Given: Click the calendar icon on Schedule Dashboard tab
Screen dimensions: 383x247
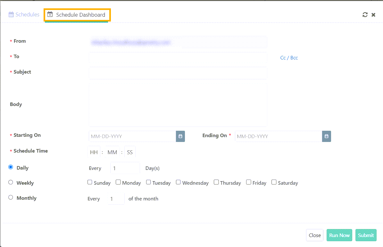Looking at the screenshot, I should coord(50,14).
